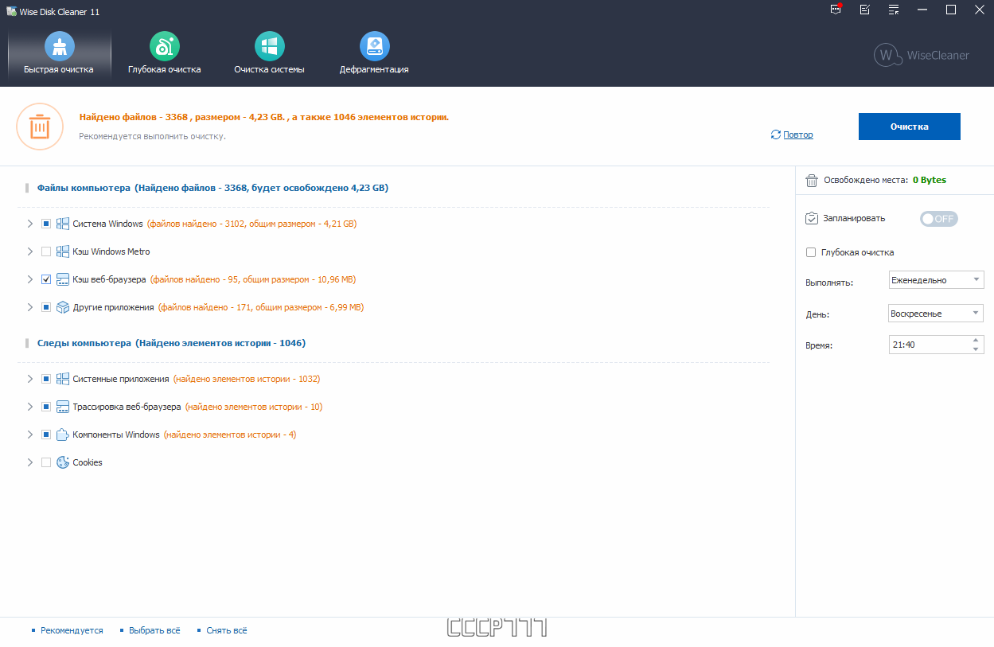Click the Освобождено места trash icon
Viewport: 994px width, 647px height.
click(x=812, y=181)
